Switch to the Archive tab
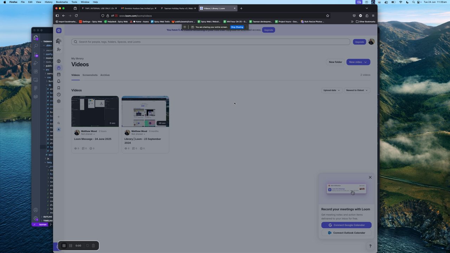Screen dimensions: 450x253 point(105,75)
